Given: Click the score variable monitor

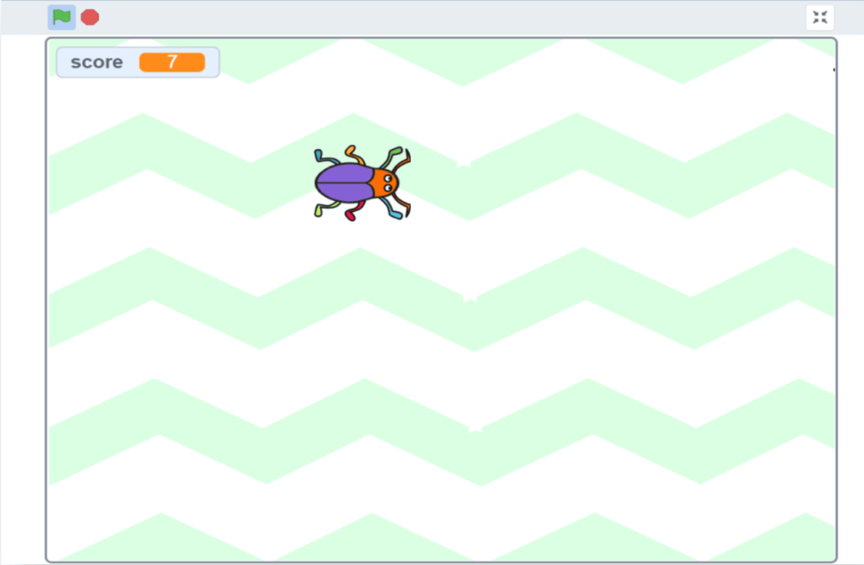Looking at the screenshot, I should tap(137, 62).
